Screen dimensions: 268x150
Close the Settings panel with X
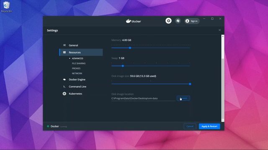point(219,30)
